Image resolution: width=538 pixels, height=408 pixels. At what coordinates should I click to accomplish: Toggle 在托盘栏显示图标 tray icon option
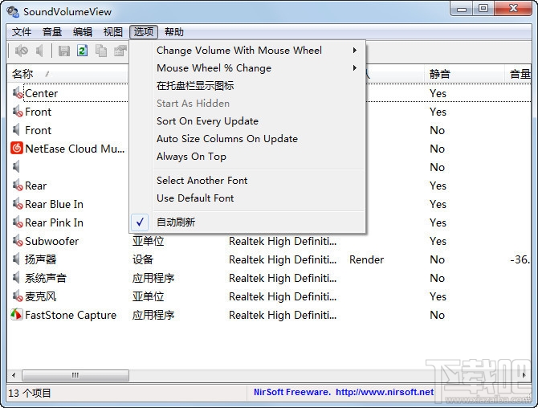tap(247, 85)
